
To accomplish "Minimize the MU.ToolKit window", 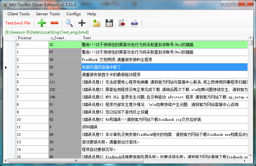I will pos(225,4).
